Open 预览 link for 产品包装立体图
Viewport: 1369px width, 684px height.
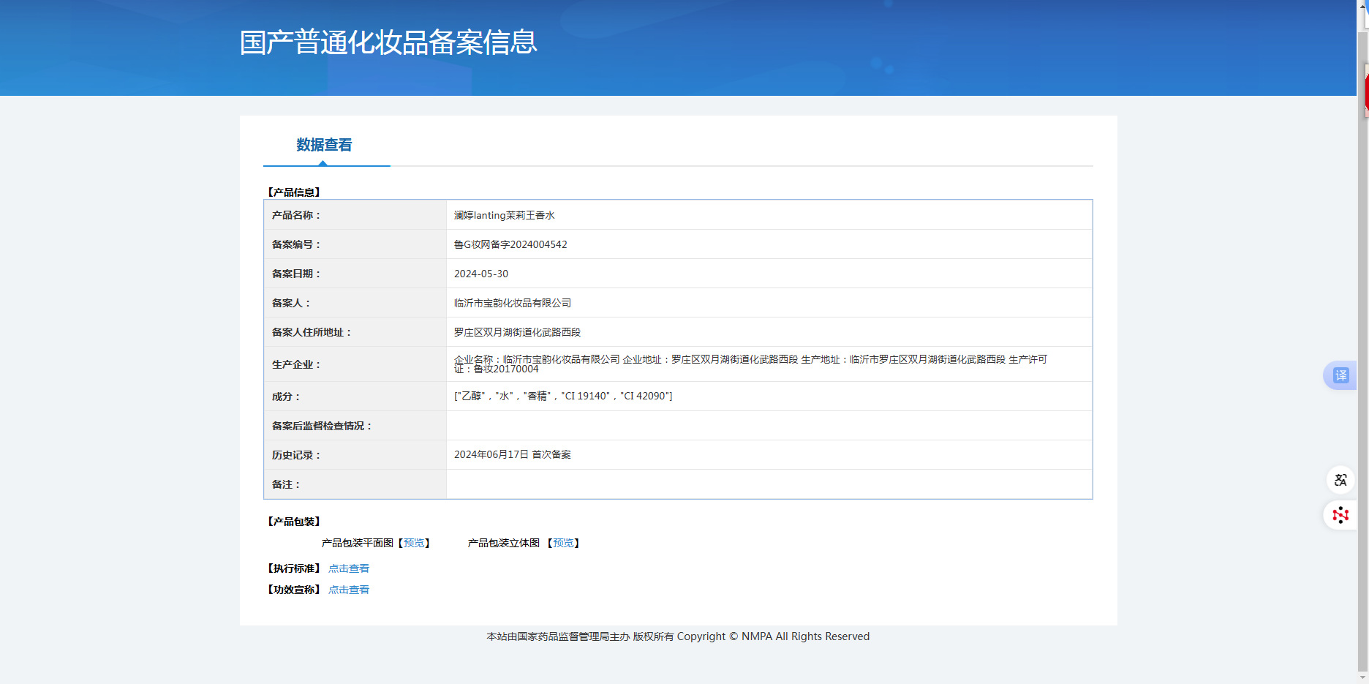point(563,543)
